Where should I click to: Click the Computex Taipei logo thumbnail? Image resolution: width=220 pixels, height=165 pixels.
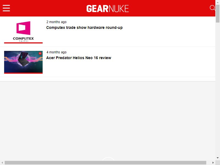point(23,32)
